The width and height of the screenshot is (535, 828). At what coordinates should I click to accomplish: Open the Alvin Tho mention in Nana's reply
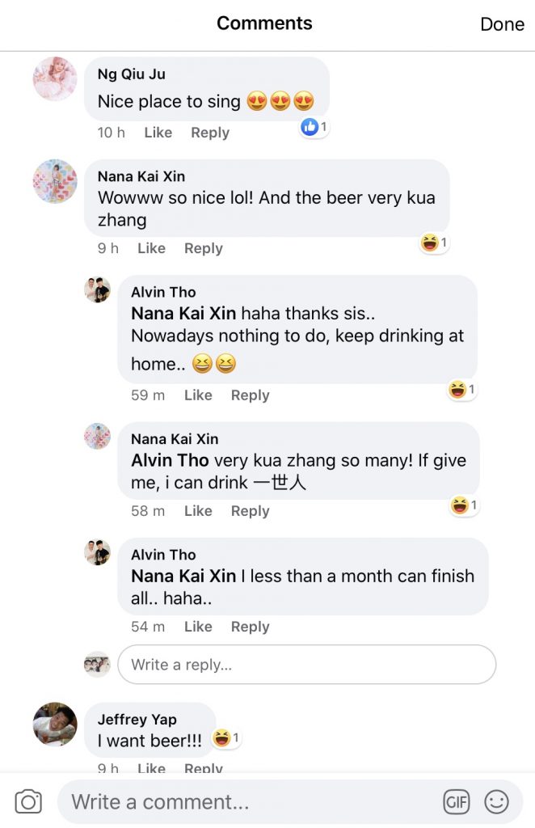[170, 460]
